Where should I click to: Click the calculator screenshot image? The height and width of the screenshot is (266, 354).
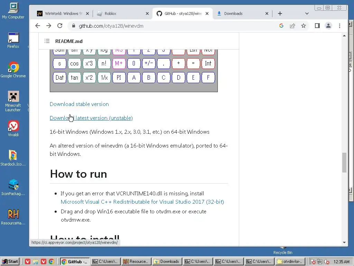[x=134, y=71]
